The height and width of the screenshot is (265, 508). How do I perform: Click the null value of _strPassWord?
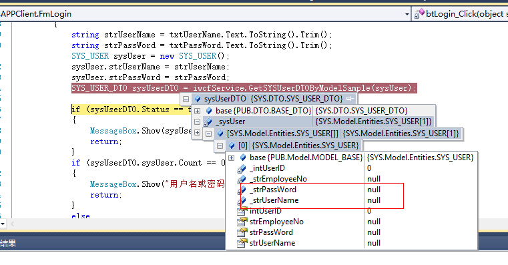click(x=374, y=190)
